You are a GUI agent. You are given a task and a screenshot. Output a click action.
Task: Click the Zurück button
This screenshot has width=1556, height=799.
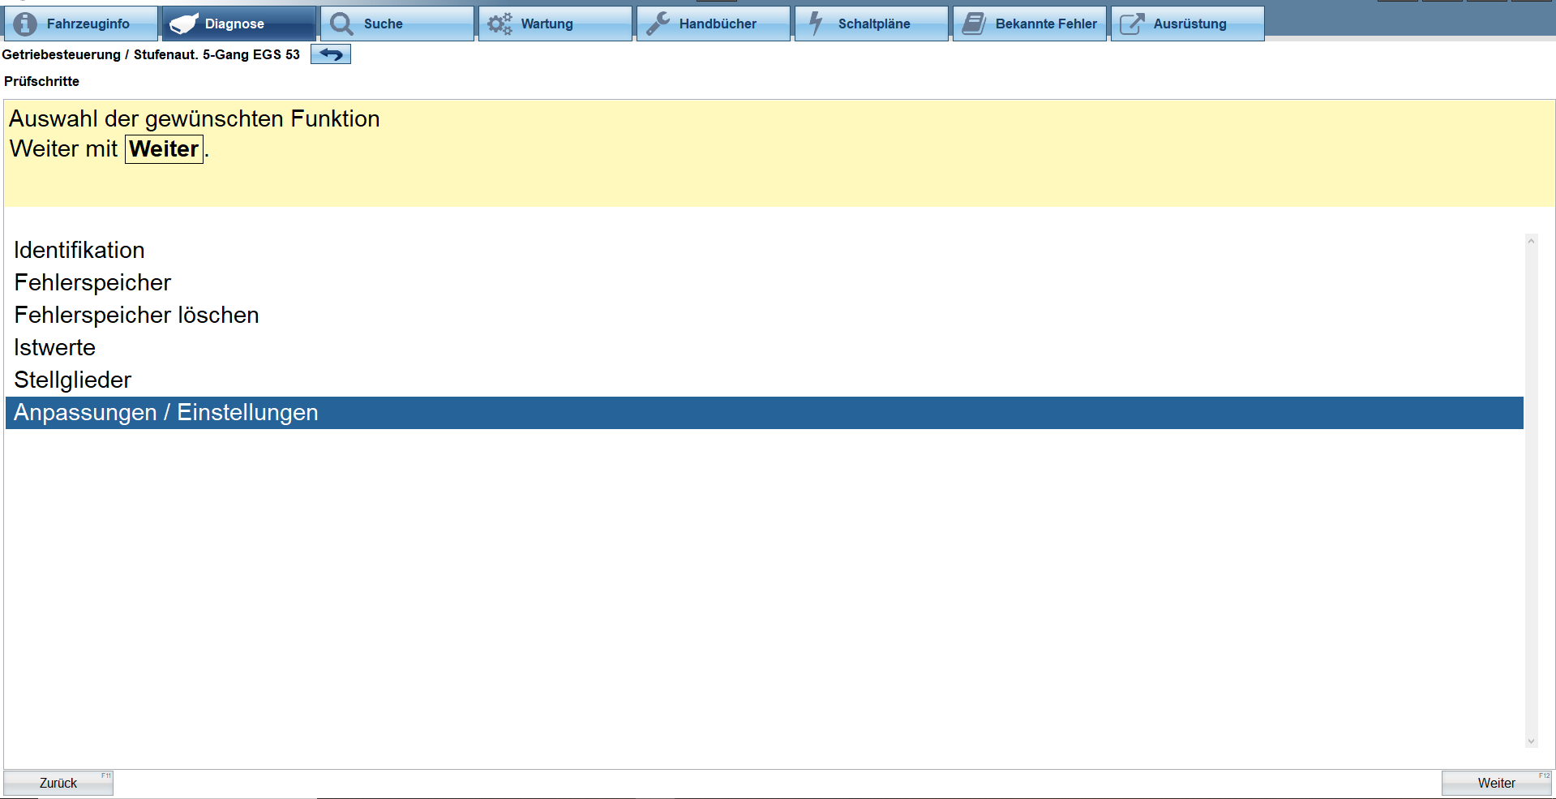coord(58,783)
